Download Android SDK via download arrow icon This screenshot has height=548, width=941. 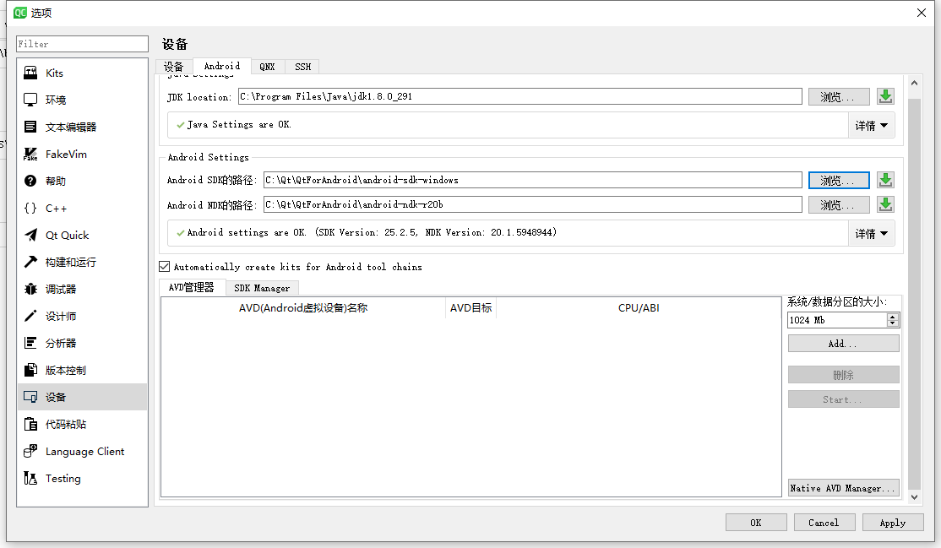885,179
